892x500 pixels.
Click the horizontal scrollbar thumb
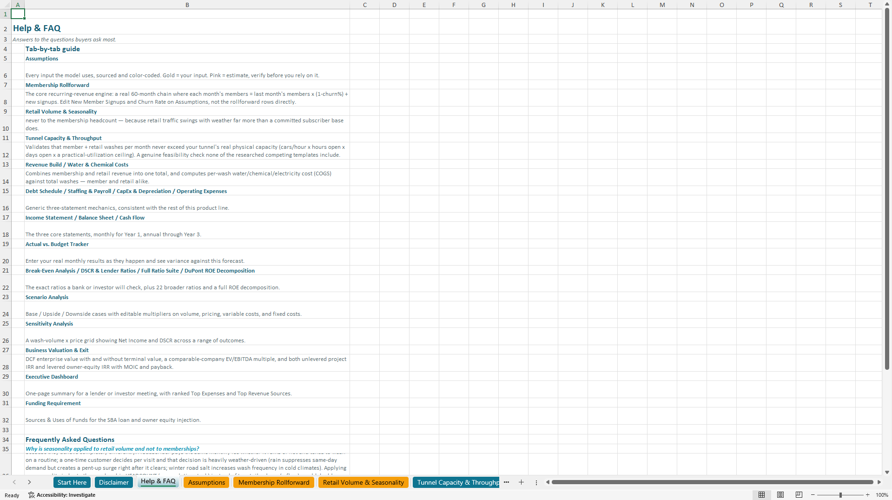(712, 482)
